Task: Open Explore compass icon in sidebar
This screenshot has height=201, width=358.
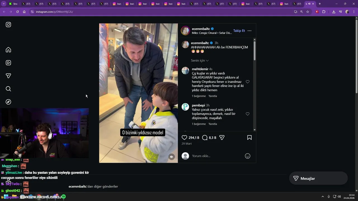Action: coord(8,102)
